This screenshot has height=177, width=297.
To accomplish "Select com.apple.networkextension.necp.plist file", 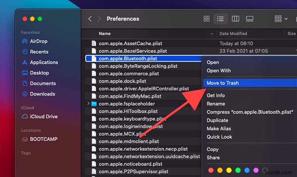I will 143,149.
